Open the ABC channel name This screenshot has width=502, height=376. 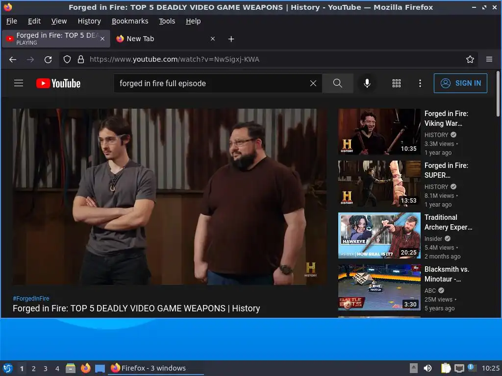tap(430, 290)
